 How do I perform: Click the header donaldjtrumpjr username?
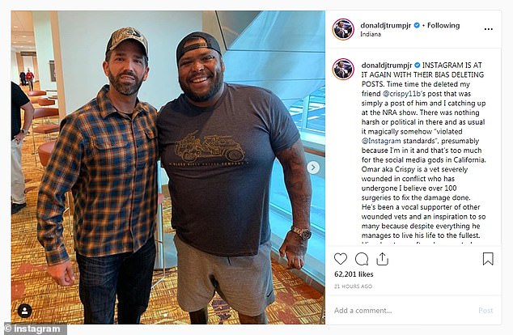(387, 25)
